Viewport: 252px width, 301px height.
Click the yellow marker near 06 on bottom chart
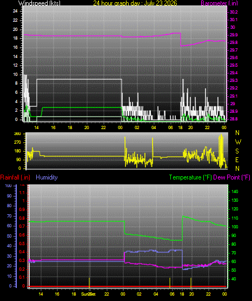pyautogui.click(x=170, y=283)
